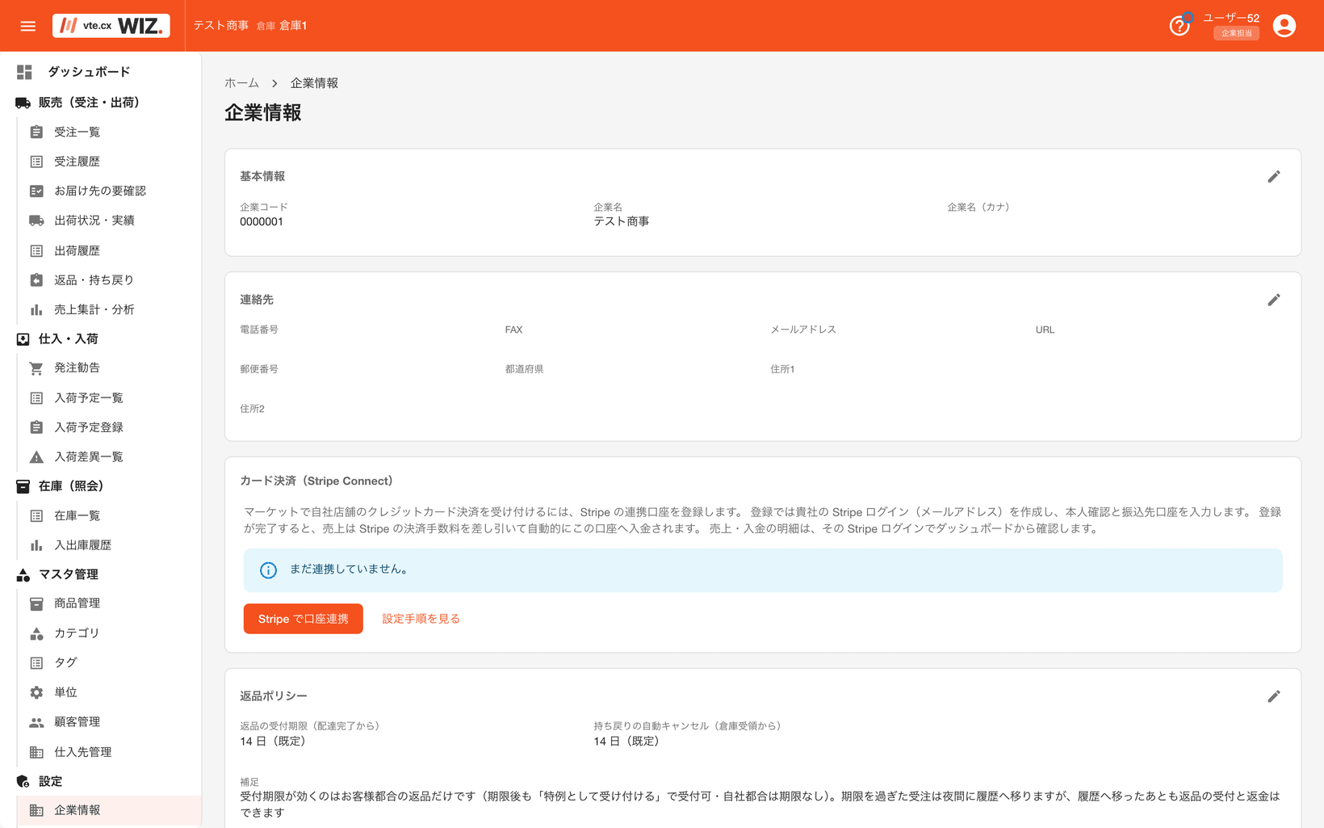1324x828 pixels.
Task: Open 入出庫履歴 in the sidebar
Action: (x=108, y=545)
